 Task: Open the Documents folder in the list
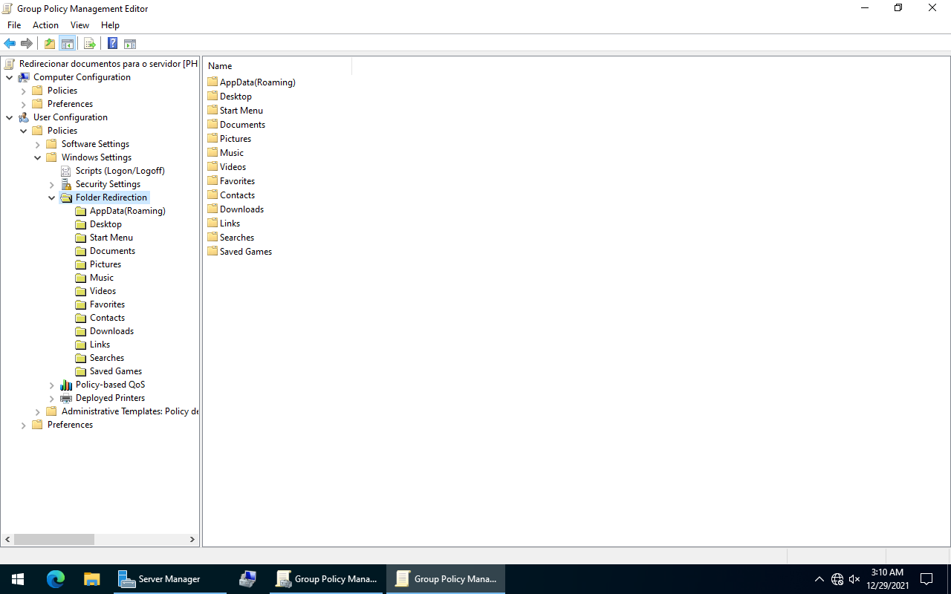point(241,124)
